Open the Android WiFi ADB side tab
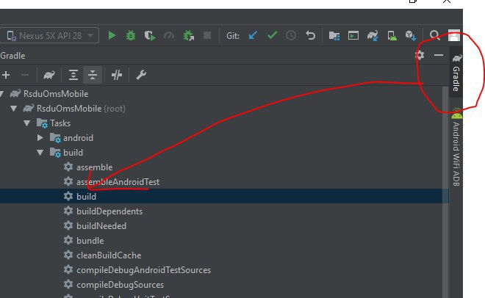Screen dimensions: 485x298 coord(456,148)
